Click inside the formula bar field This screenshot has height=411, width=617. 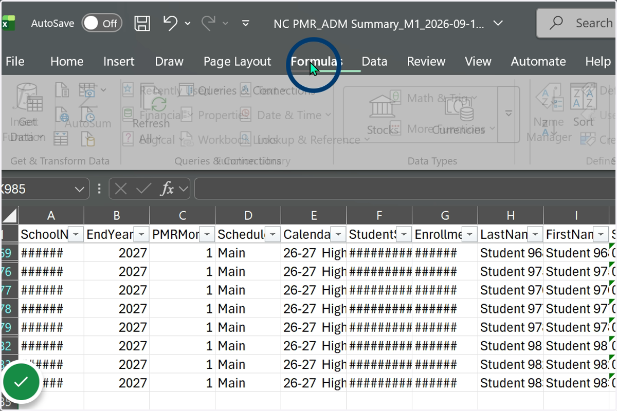coord(405,189)
